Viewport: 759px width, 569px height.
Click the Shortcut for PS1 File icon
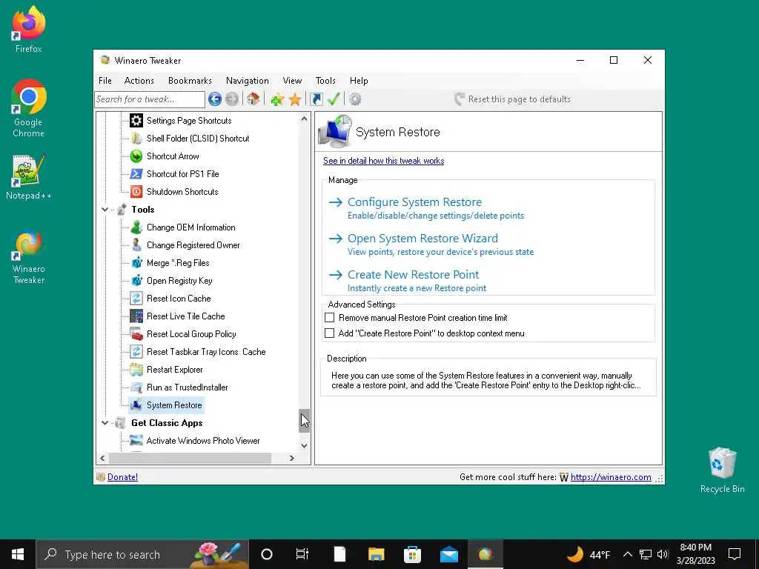click(x=136, y=173)
